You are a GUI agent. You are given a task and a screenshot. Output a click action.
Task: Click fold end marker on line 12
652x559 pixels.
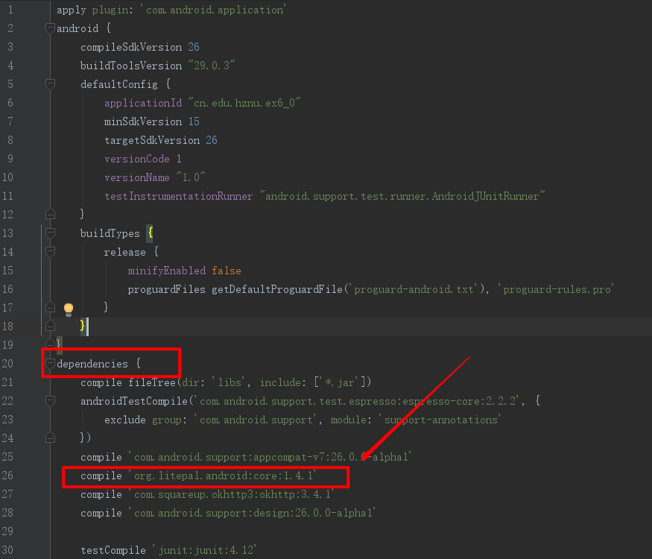point(50,214)
